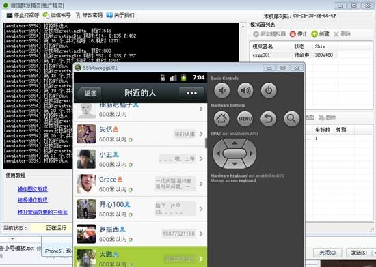Click the chevron on the Grace row
The height and width of the screenshot is (267, 376).
[x=201, y=184]
